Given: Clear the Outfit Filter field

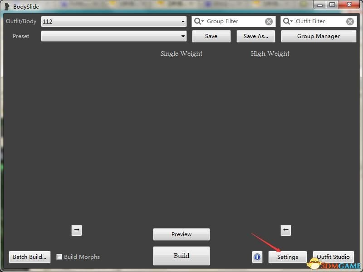Looking at the screenshot, I should coord(350,21).
